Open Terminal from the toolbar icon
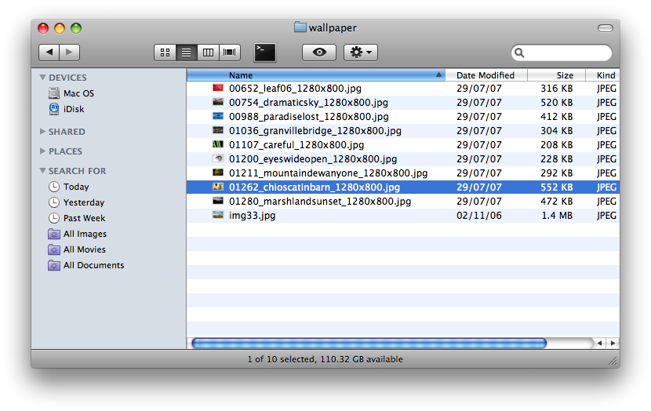Viewport: 651px width, 411px height. pyautogui.click(x=265, y=53)
